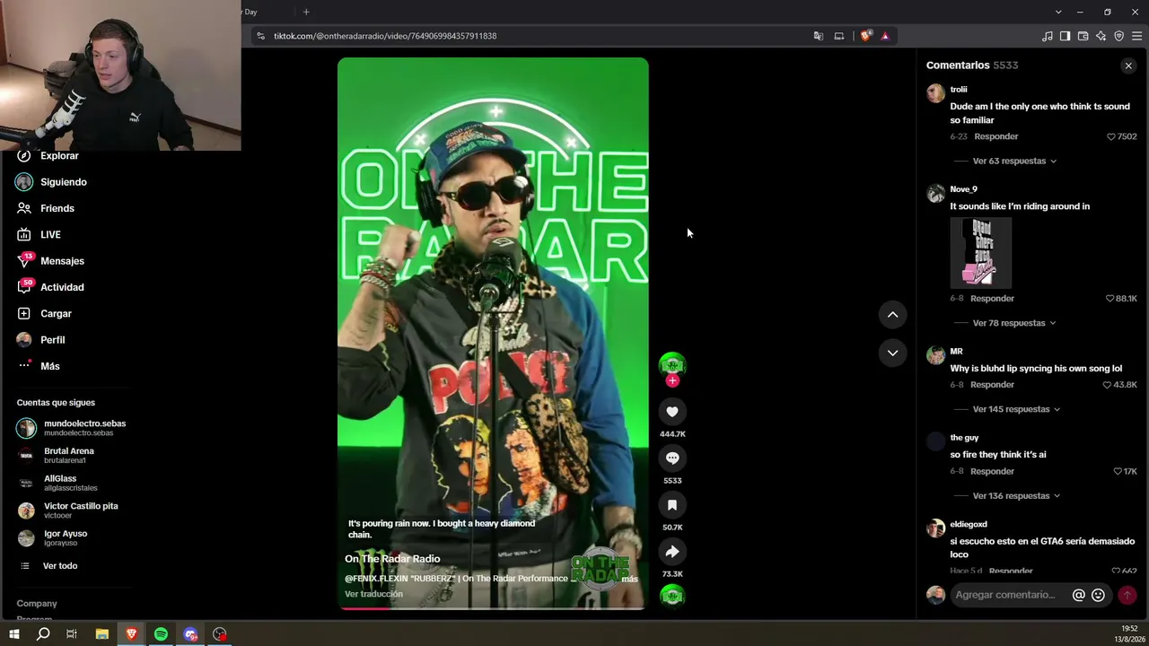Click the share arrow icon on the video

click(672, 552)
